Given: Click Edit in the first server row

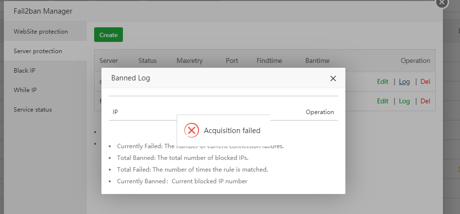Looking at the screenshot, I should pyautogui.click(x=382, y=82).
